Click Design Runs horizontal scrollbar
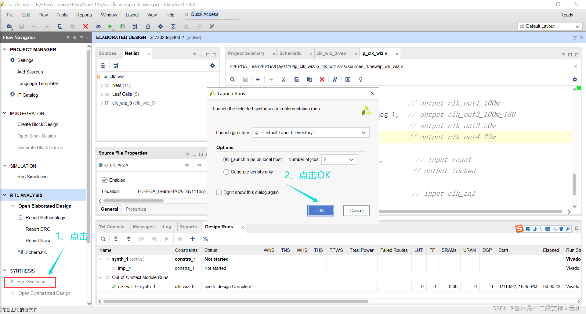This screenshot has width=586, height=314. [236, 301]
